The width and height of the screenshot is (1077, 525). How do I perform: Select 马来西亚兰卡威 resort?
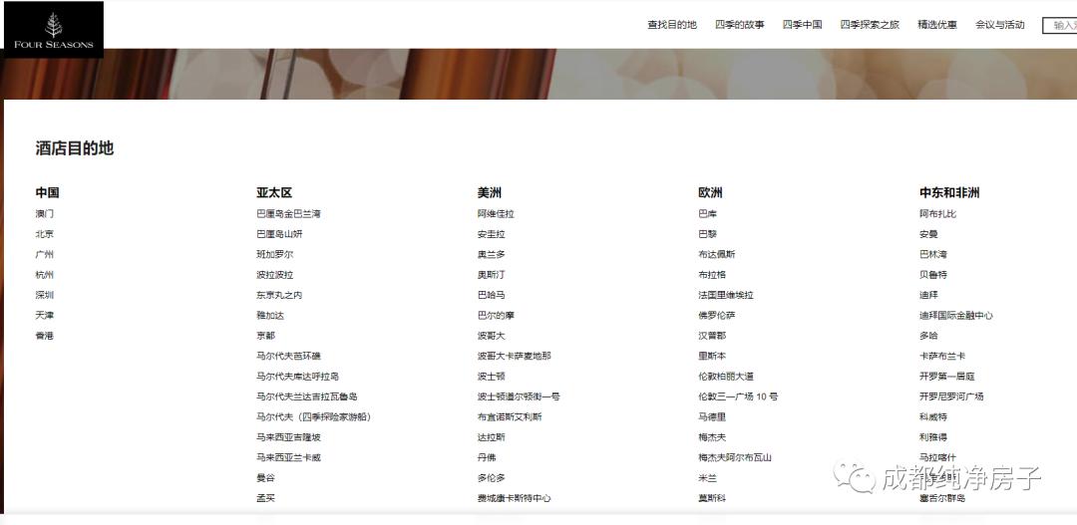click(288, 457)
